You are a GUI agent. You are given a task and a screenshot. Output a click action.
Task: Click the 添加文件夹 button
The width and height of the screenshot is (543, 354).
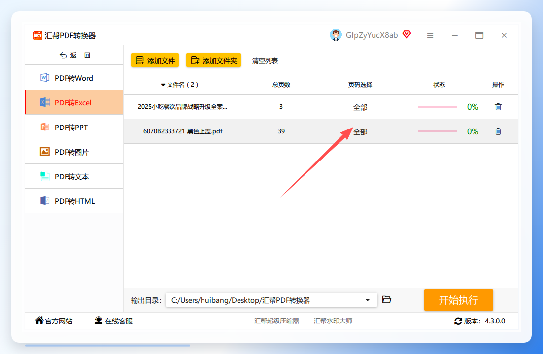213,60
